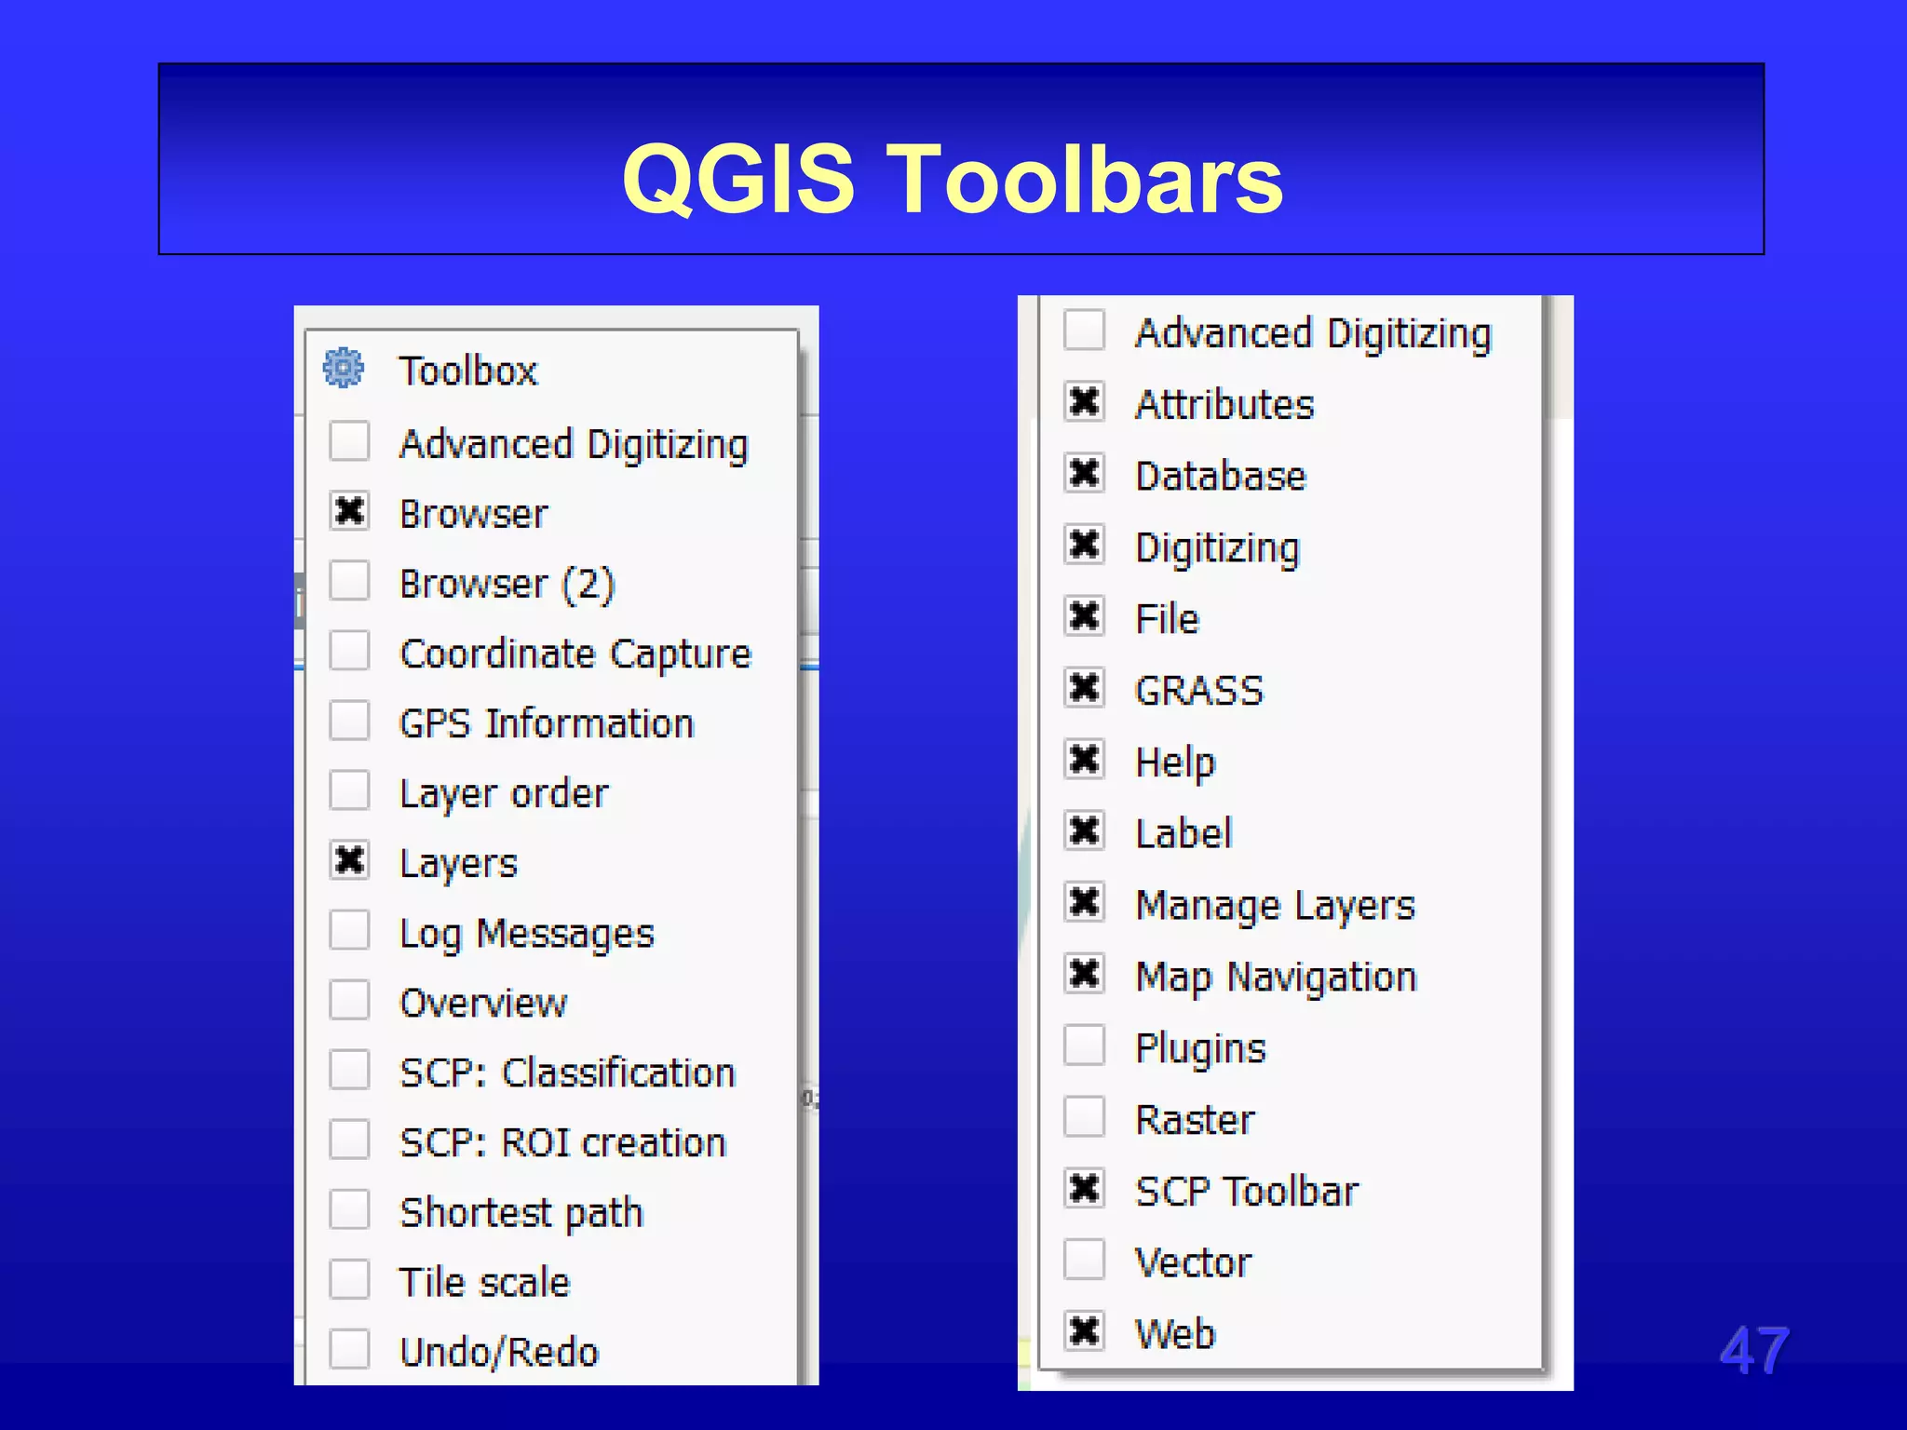
Task: Disable the Digitizing toolbar checkbox
Action: pyautogui.click(x=1085, y=545)
